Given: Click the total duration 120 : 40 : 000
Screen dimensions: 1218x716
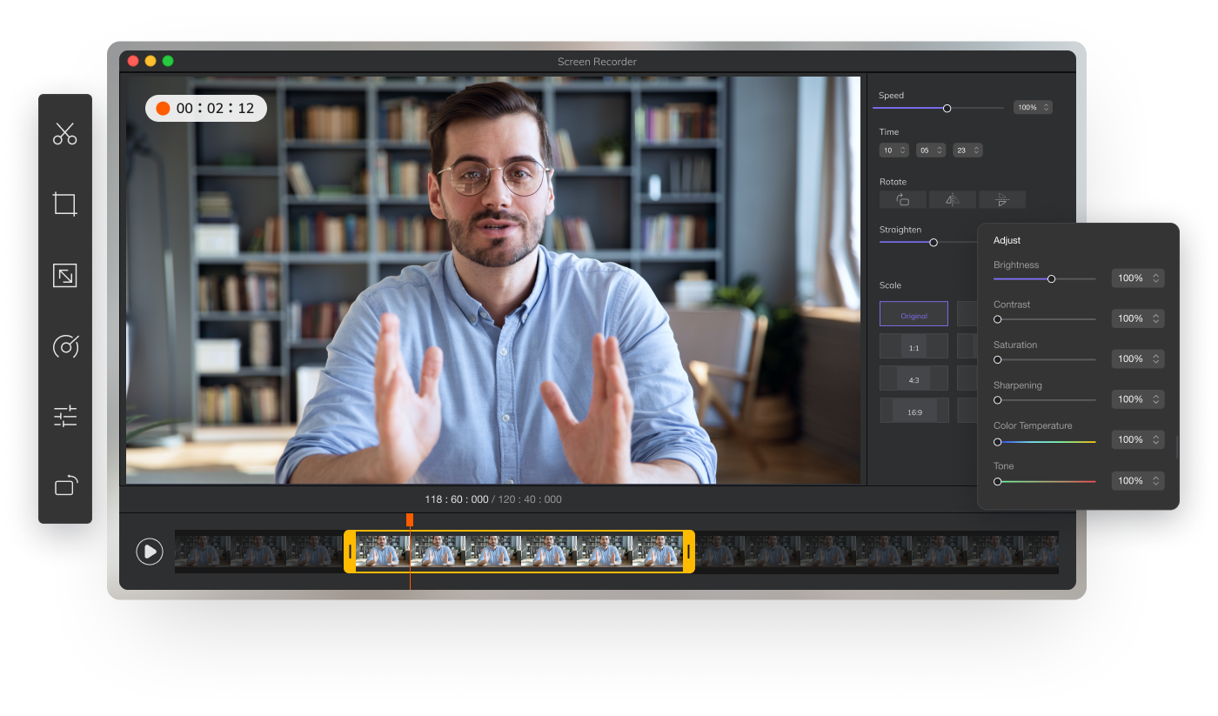Looking at the screenshot, I should click(x=530, y=499).
